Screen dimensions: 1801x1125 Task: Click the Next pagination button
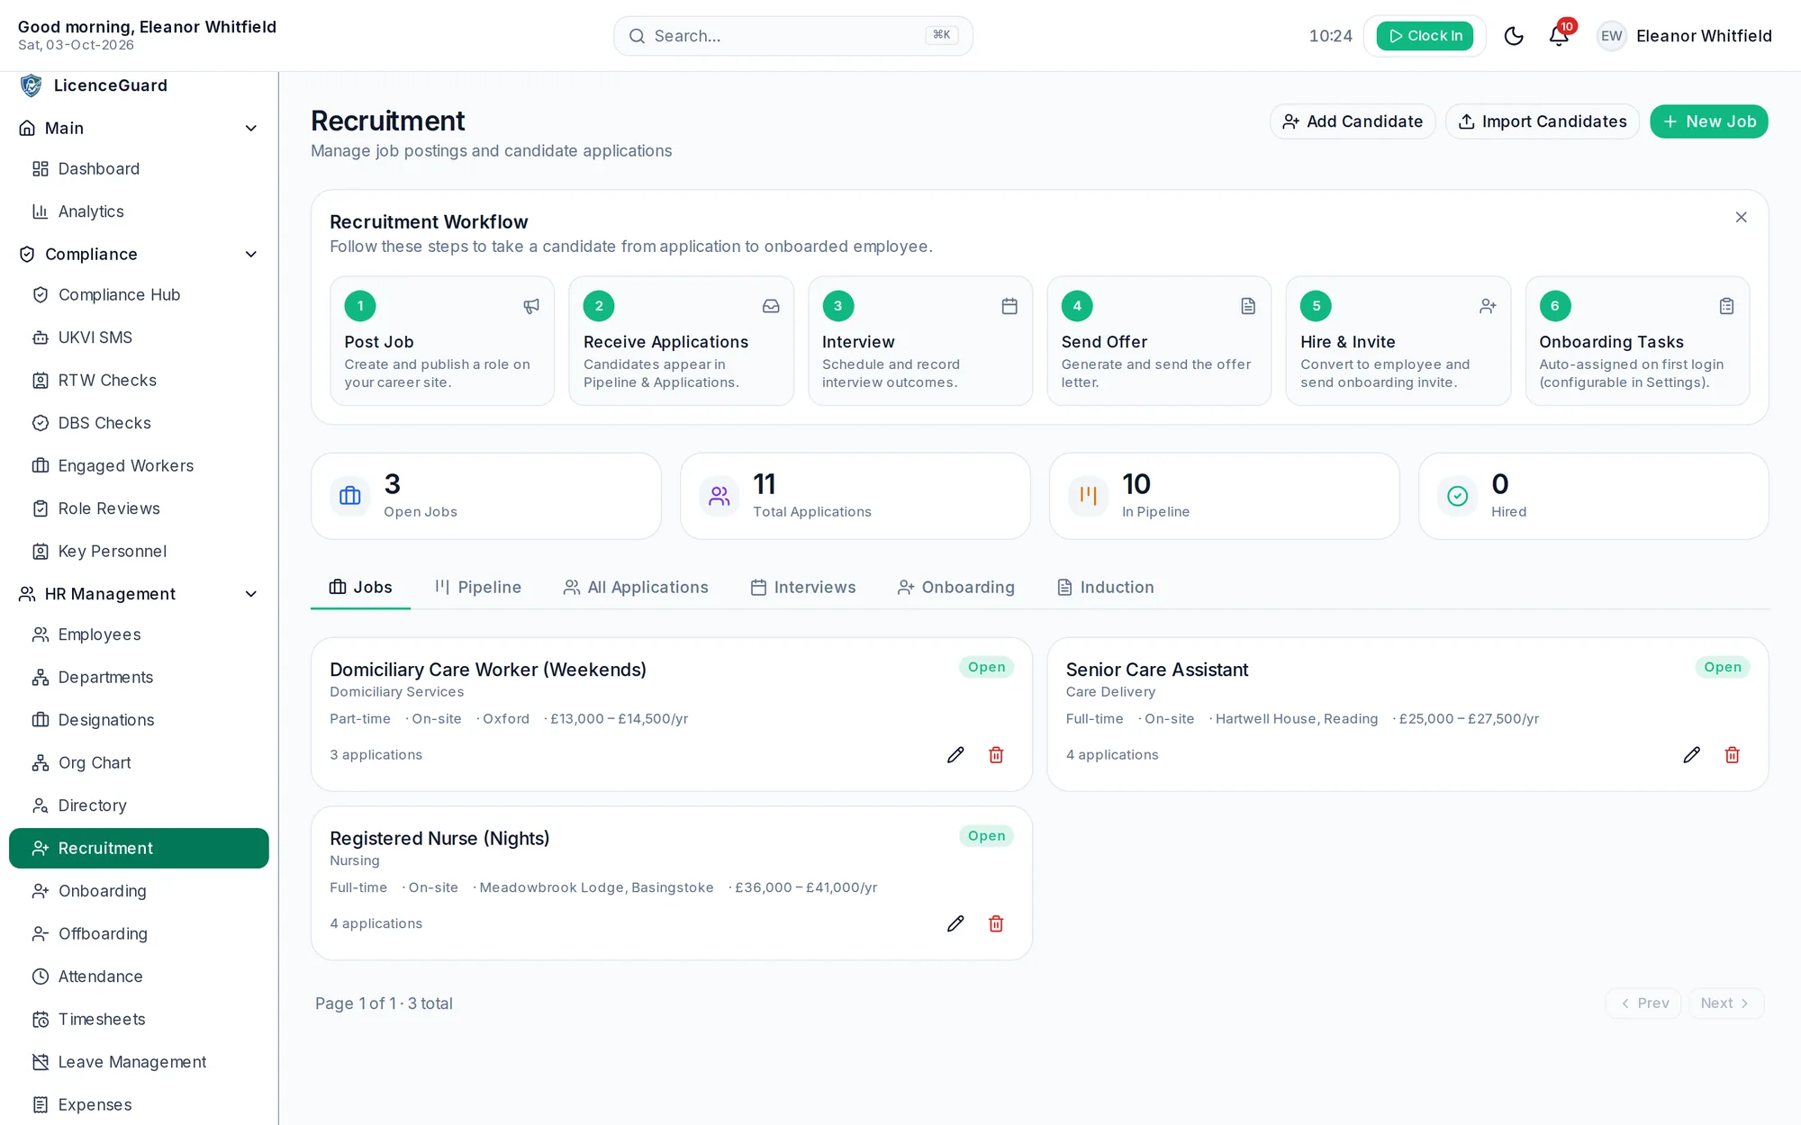tap(1725, 1003)
